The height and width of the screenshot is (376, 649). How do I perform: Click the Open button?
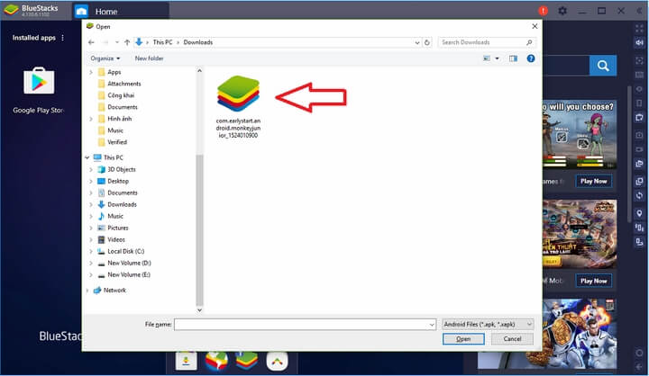point(462,339)
